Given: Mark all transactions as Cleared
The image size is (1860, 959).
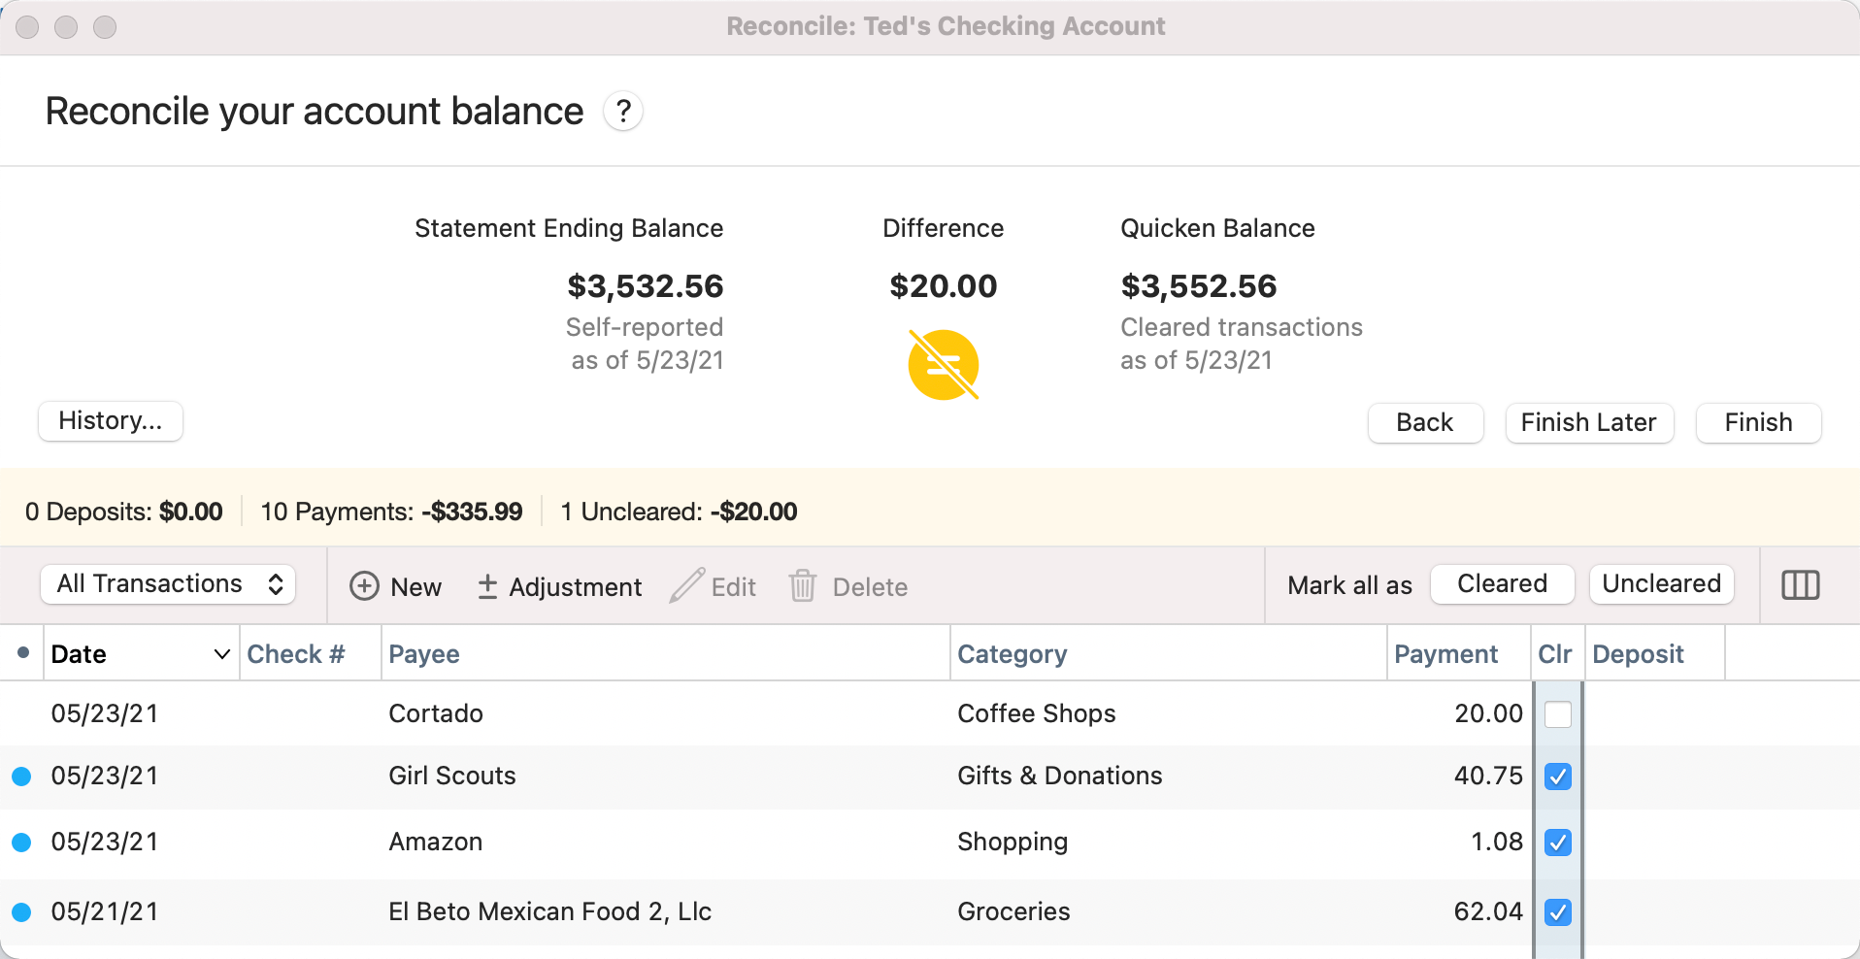Looking at the screenshot, I should tap(1502, 584).
